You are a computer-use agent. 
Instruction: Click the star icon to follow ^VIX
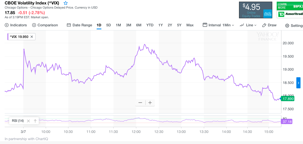click(x=66, y=3)
